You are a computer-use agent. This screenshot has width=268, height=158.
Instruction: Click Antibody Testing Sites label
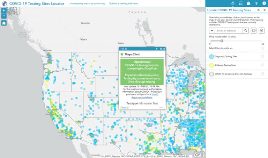click(x=225, y=65)
